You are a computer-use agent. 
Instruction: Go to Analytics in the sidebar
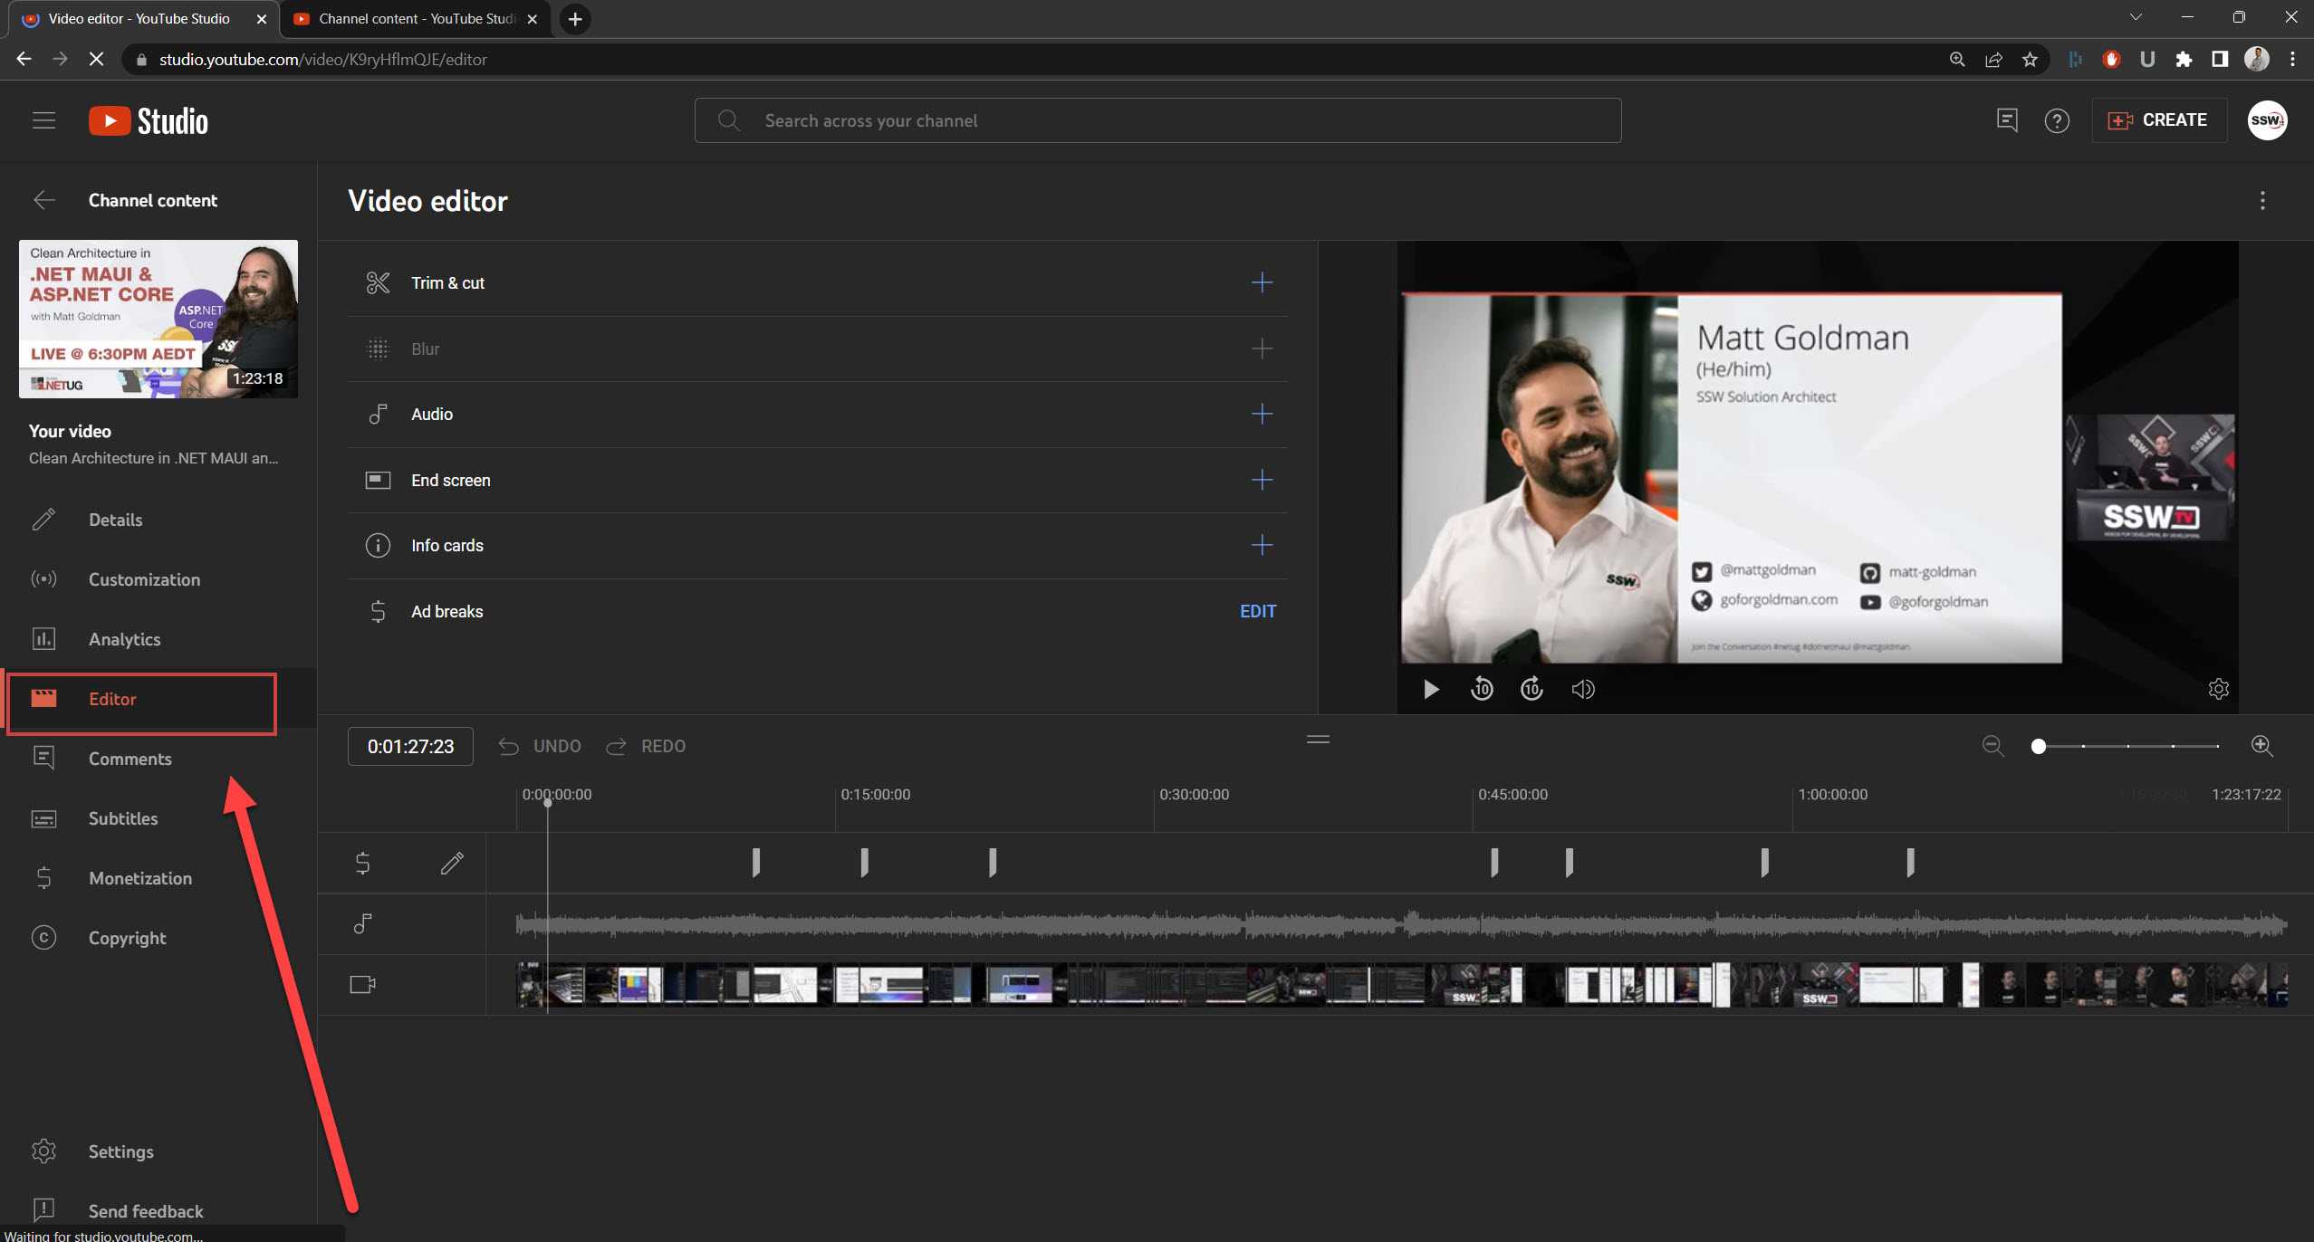click(x=124, y=639)
